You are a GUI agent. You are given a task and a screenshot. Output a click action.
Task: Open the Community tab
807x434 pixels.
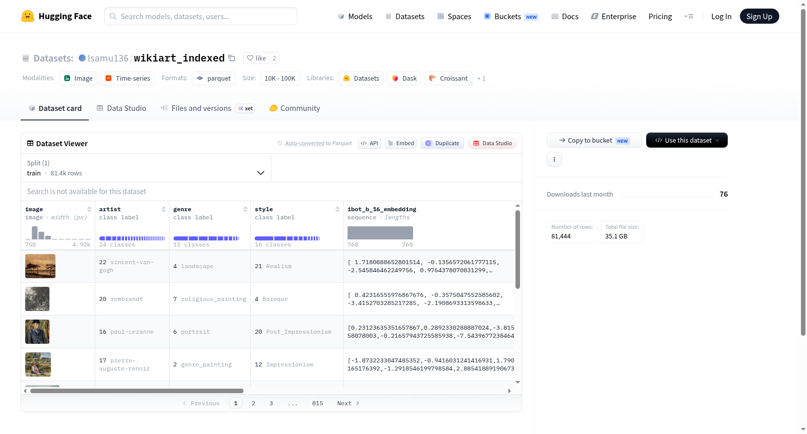(x=295, y=108)
